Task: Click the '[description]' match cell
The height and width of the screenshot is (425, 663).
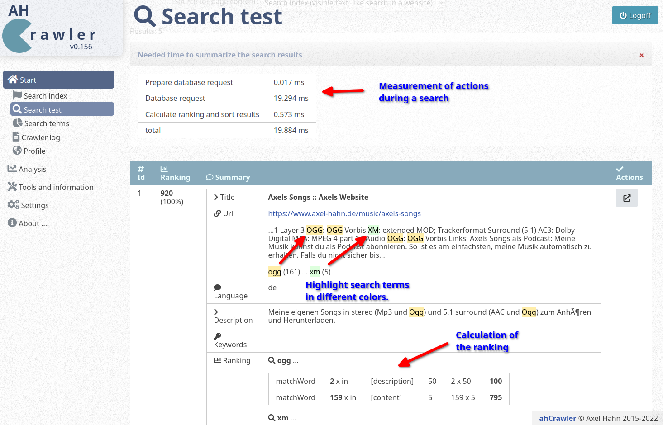Action: [392, 381]
